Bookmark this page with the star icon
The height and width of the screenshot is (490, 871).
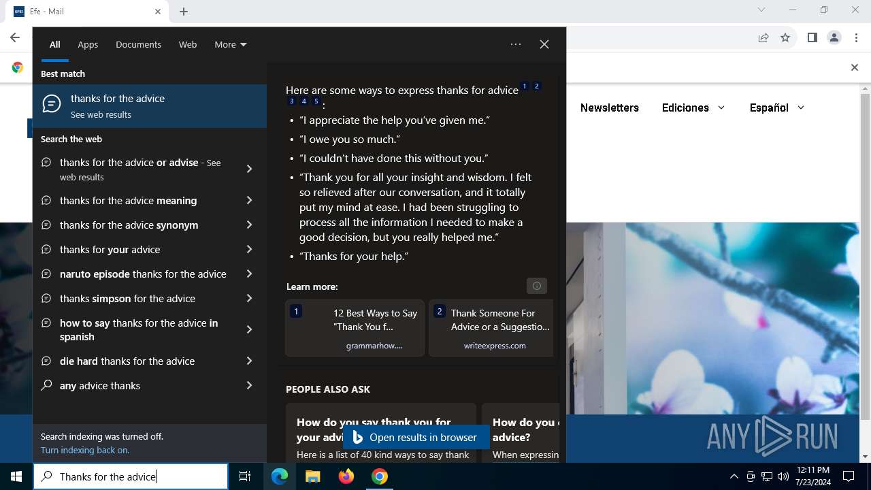pos(785,37)
